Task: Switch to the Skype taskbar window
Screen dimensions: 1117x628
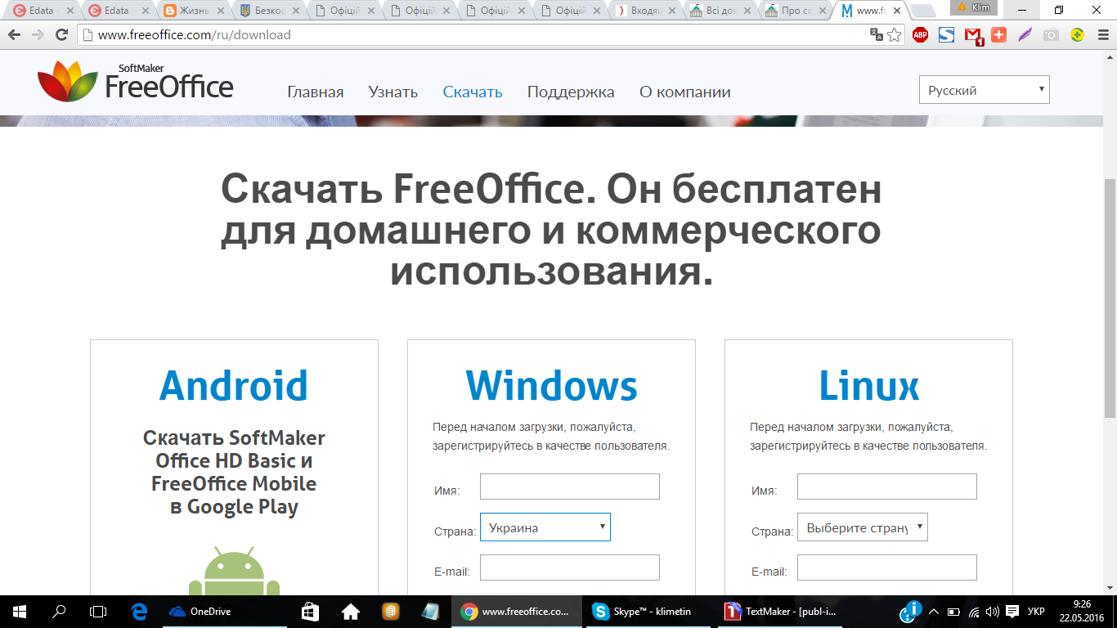Action: coord(648,611)
